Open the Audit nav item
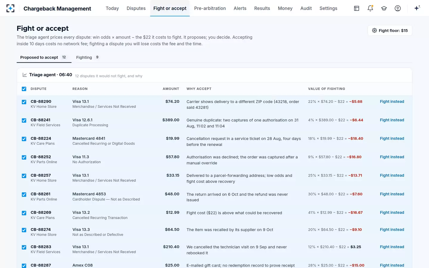 point(306,8)
